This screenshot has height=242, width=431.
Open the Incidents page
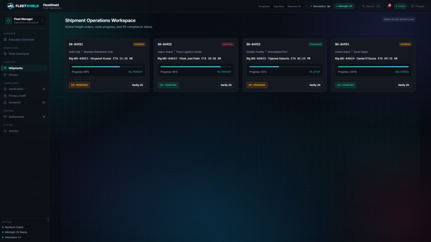(25, 103)
